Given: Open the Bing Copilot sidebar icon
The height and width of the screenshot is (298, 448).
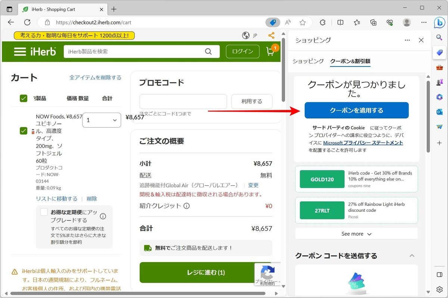Looking at the screenshot, I should pos(439,22).
